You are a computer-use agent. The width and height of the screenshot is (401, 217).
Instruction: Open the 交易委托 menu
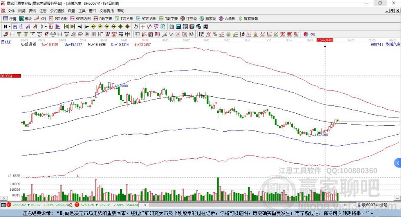(107, 11)
